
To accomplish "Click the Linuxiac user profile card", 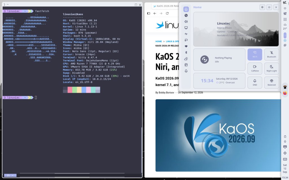I will click(236, 29).
